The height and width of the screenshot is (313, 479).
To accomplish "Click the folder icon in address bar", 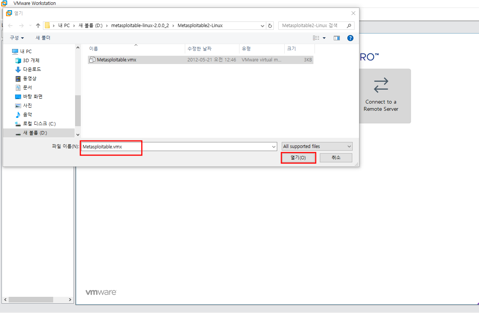I will [48, 26].
